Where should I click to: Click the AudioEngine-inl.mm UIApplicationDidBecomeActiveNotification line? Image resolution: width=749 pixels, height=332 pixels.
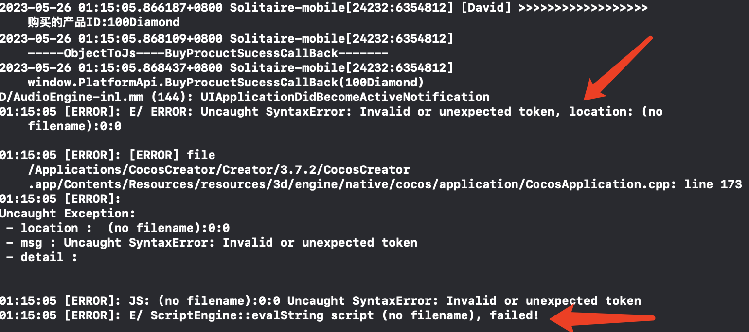click(x=244, y=97)
